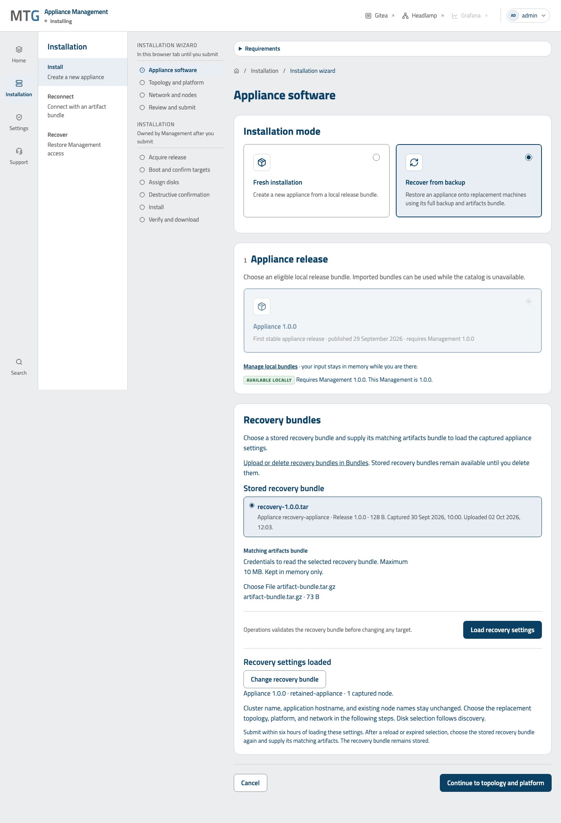Open Search magnifier icon
The image size is (561, 823).
click(x=19, y=362)
